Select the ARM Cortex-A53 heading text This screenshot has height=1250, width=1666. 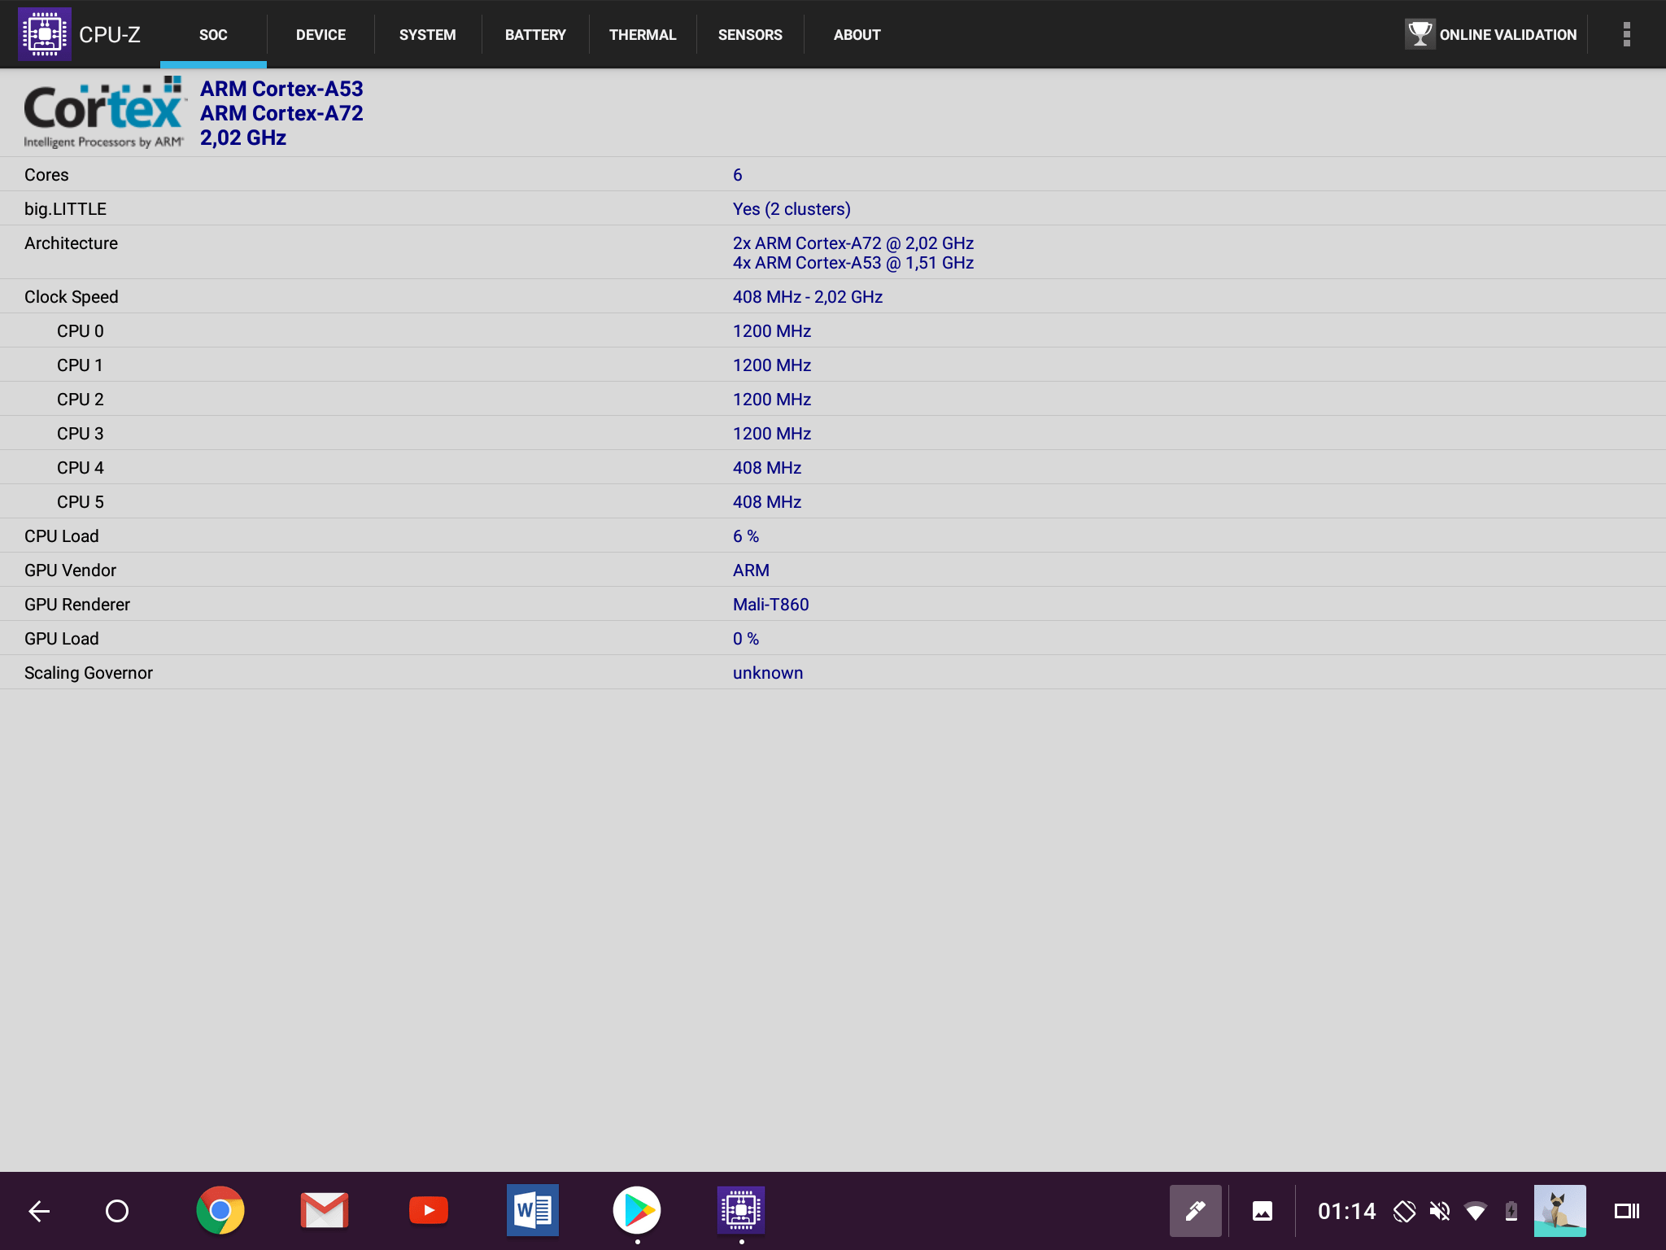point(281,89)
